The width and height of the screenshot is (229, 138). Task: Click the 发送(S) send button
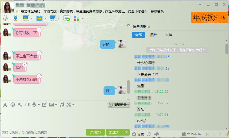click(x=114, y=132)
